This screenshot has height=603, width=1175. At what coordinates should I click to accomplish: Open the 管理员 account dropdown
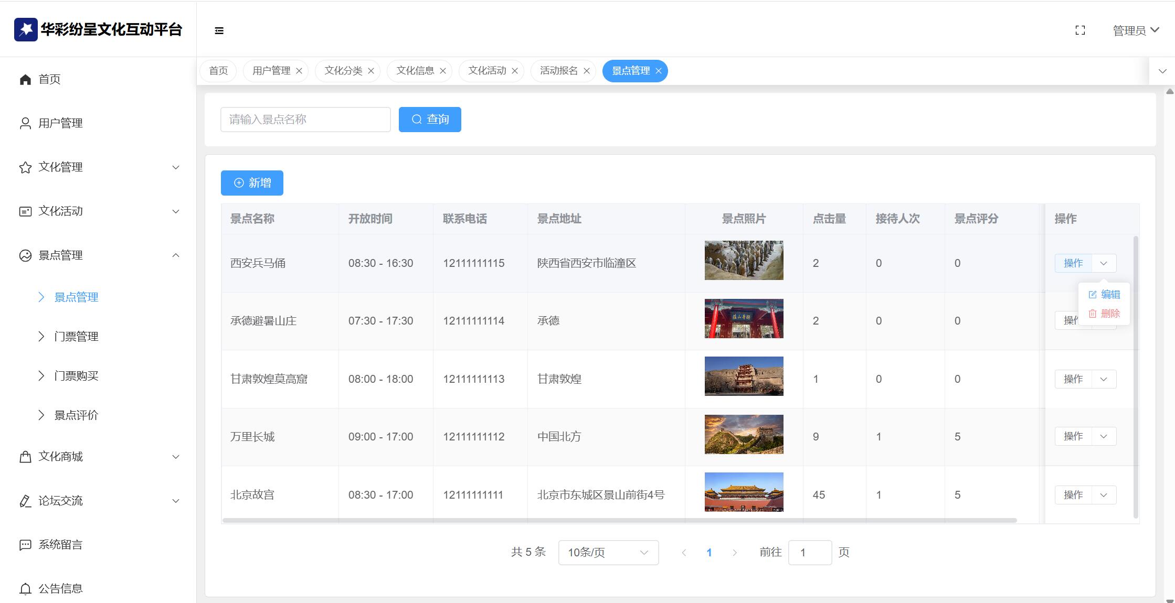1136,30
